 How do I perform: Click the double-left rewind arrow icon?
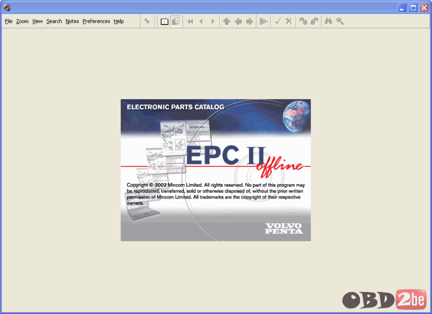tap(190, 21)
